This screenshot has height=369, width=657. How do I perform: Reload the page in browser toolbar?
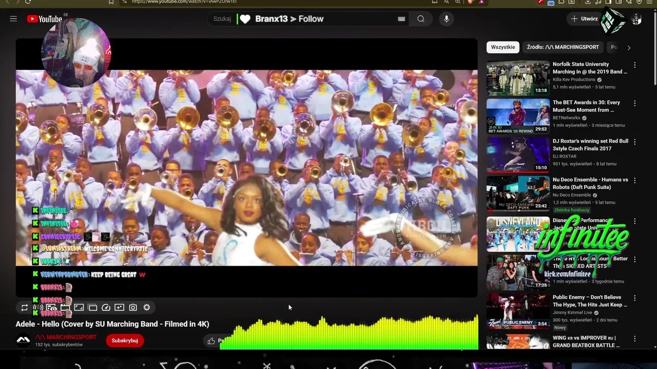tap(28, 2)
